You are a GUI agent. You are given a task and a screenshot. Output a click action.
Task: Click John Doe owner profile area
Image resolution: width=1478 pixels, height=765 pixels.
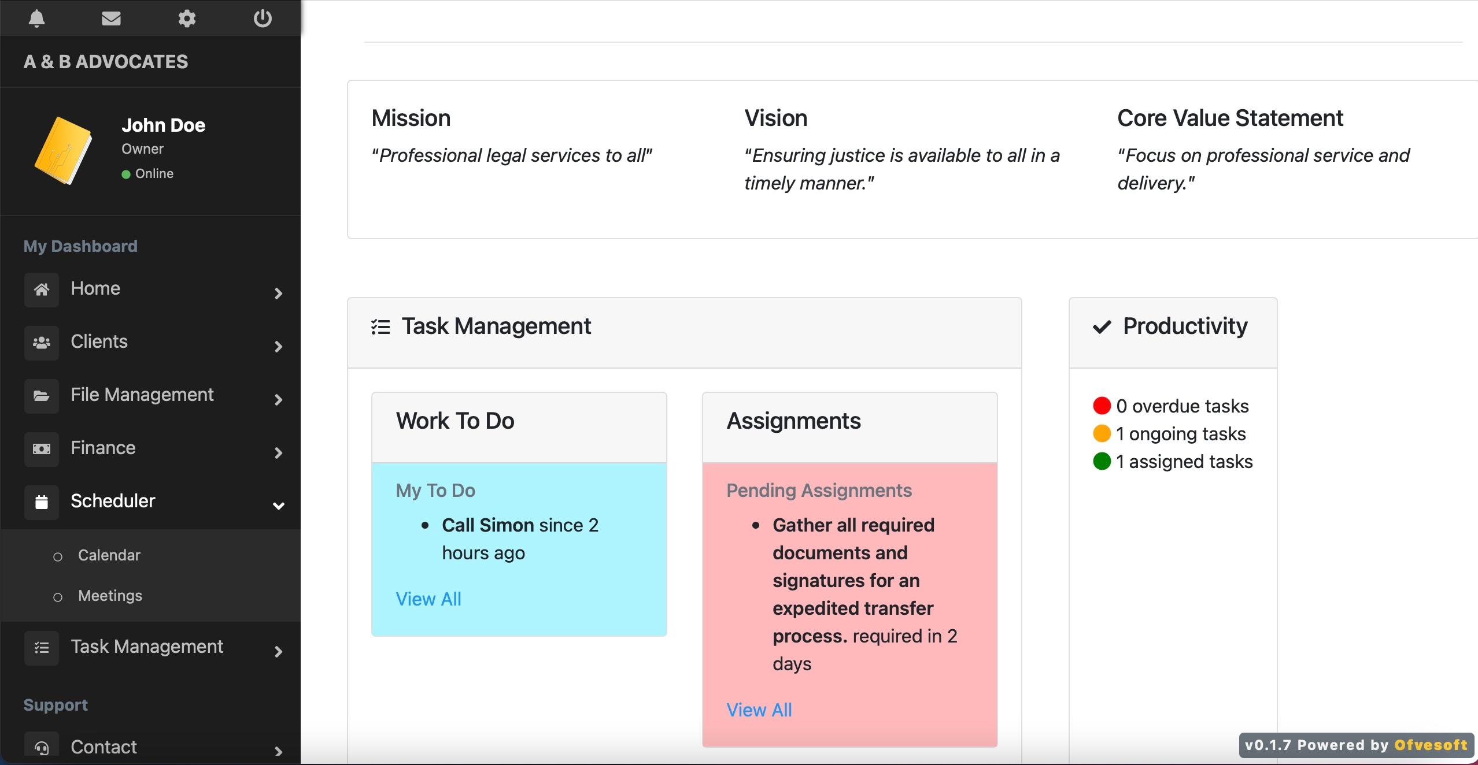pos(150,148)
